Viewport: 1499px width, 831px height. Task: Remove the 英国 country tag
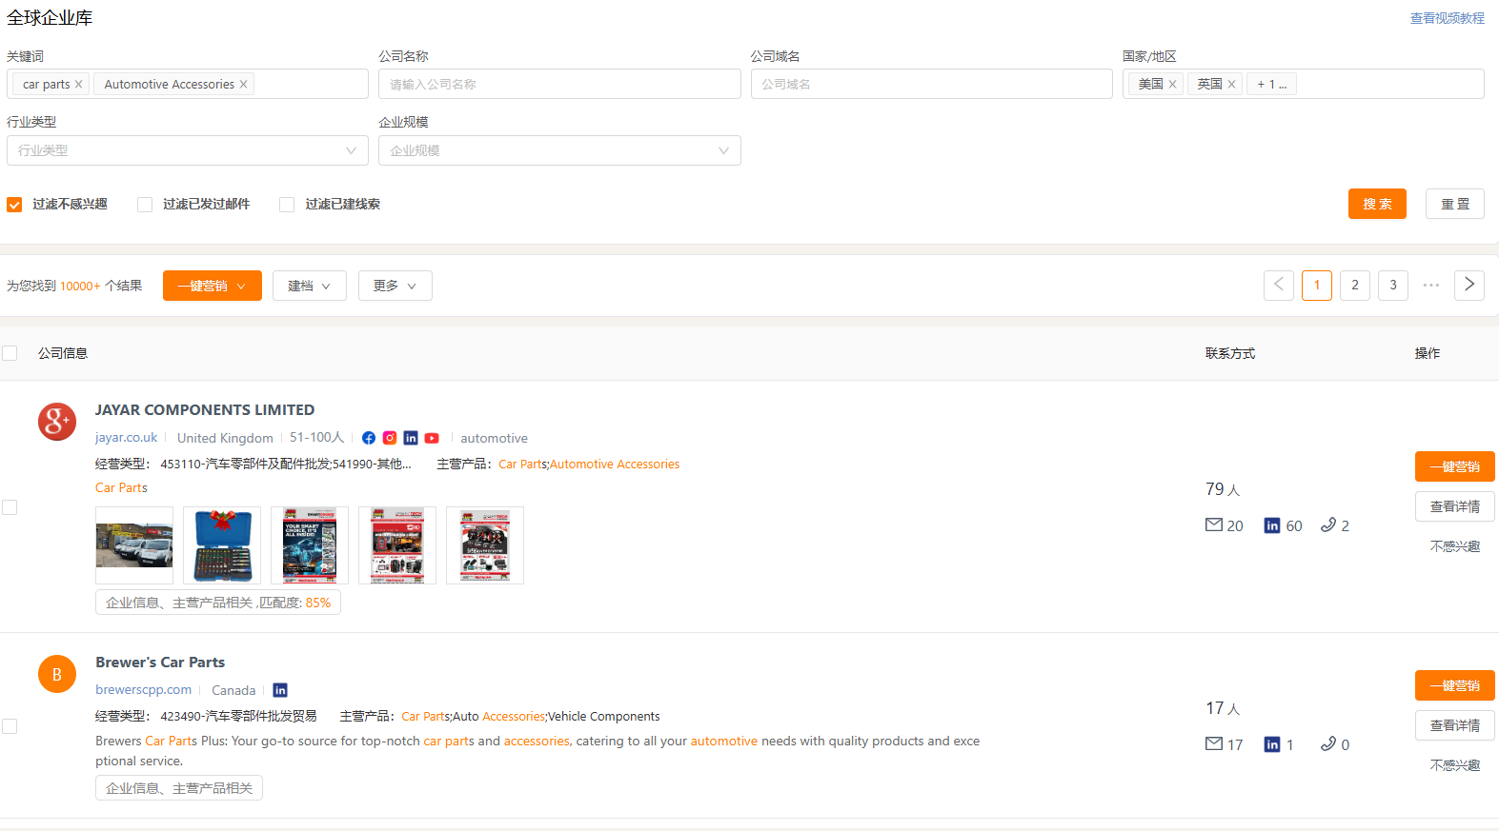click(1232, 85)
